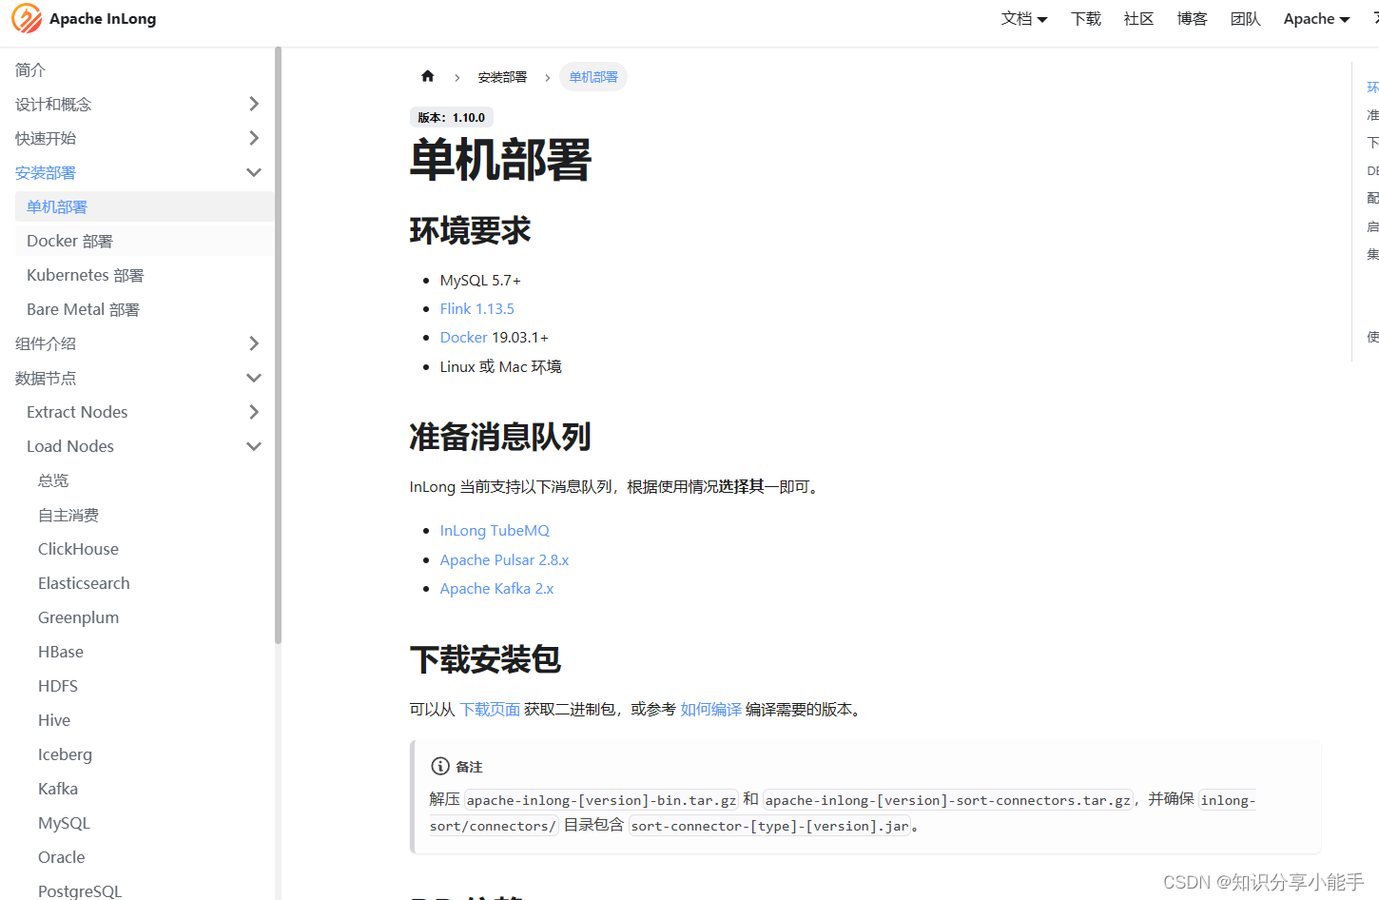Select 数据节点 sidebar label
Image resolution: width=1379 pixels, height=900 pixels.
point(46,378)
